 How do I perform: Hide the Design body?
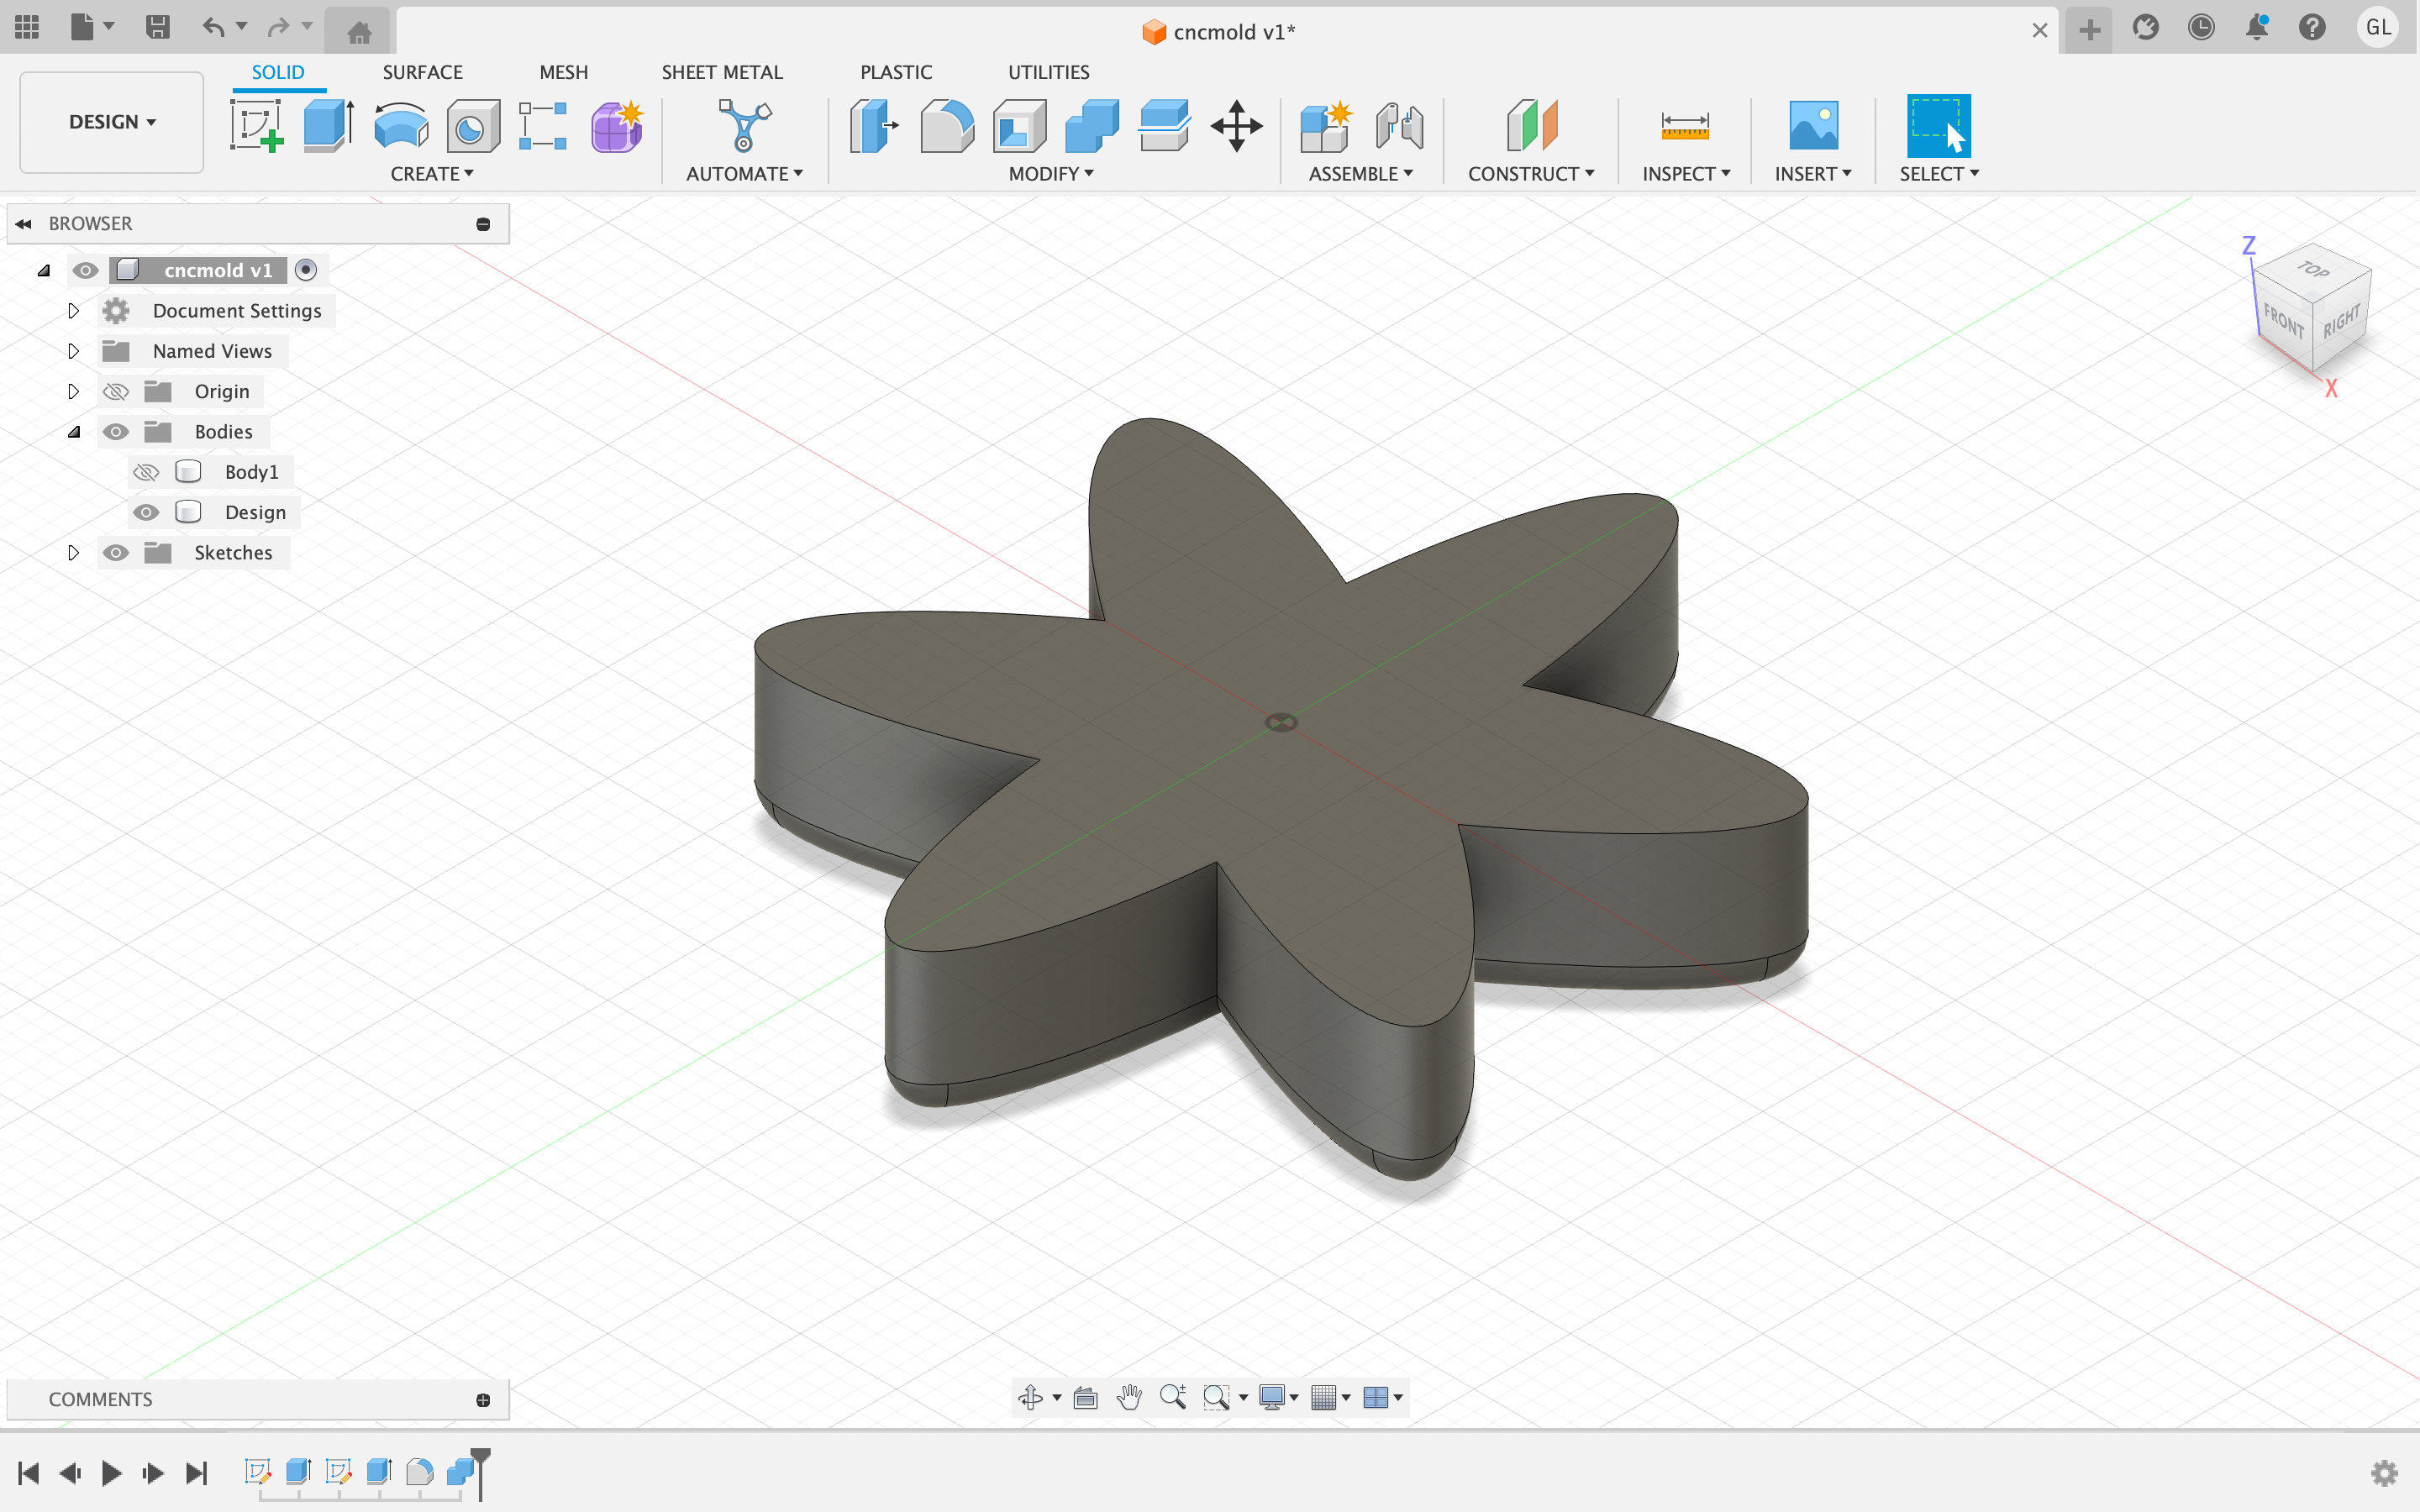[146, 512]
